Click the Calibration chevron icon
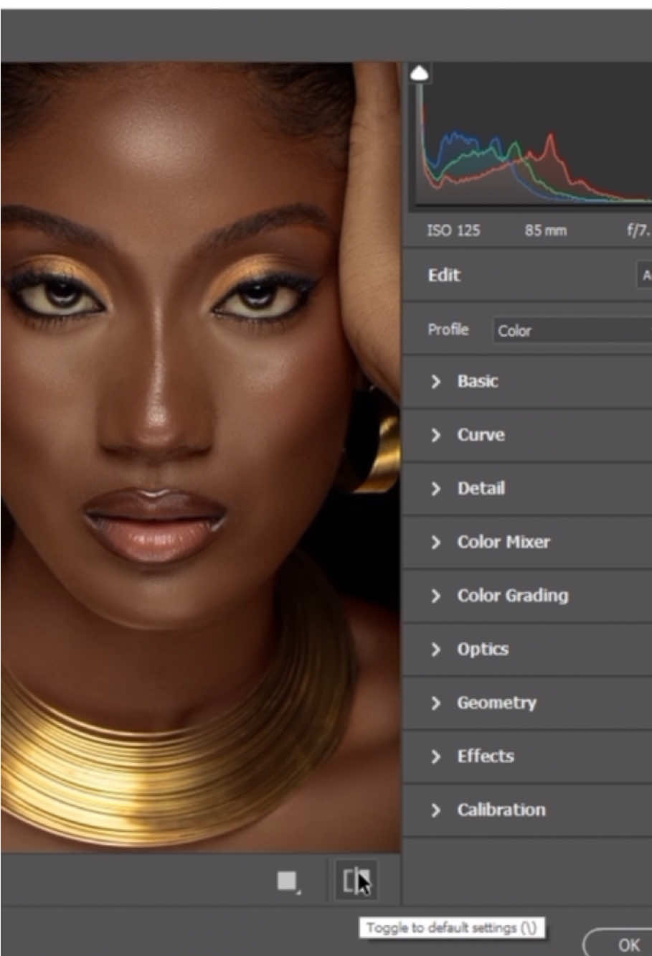Viewport: 652px width, 956px height. (x=435, y=810)
